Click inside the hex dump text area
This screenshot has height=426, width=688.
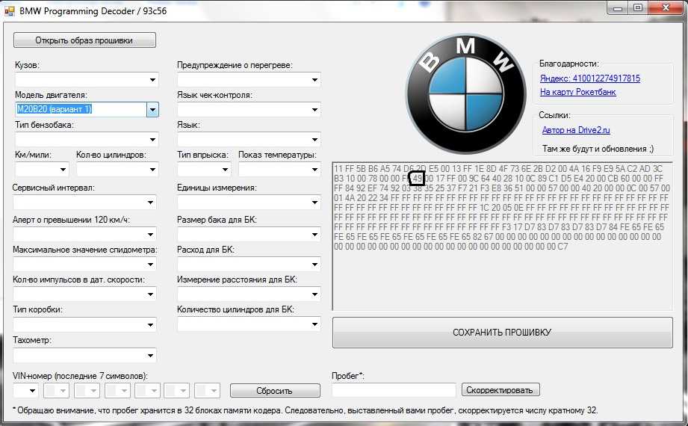pos(503,236)
